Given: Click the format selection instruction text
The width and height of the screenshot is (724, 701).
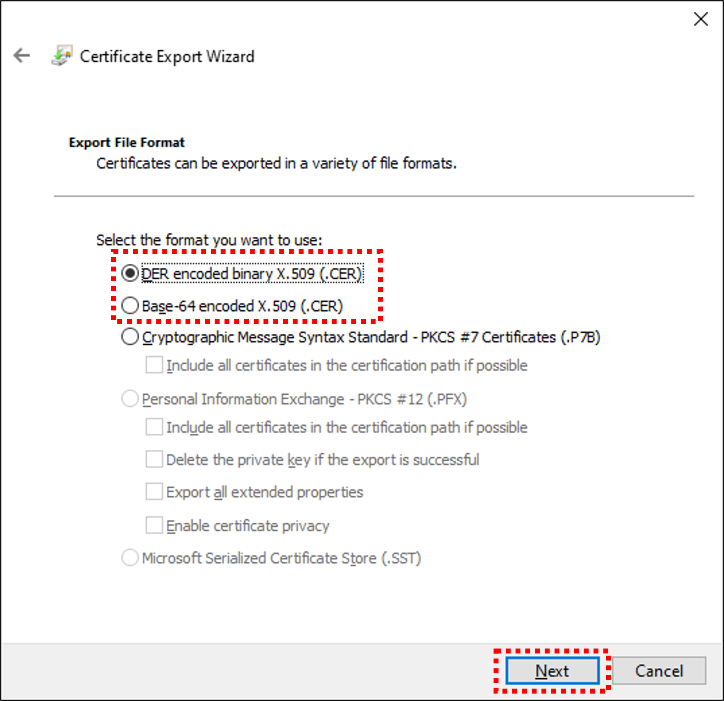Looking at the screenshot, I should pyautogui.click(x=209, y=240).
